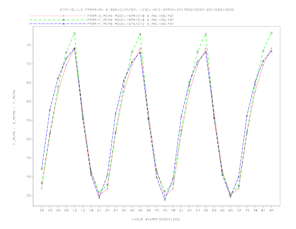The image size is (296, 229).
Task: Click forecast hour label 51 on x-axis
Action: [x=181, y=210]
